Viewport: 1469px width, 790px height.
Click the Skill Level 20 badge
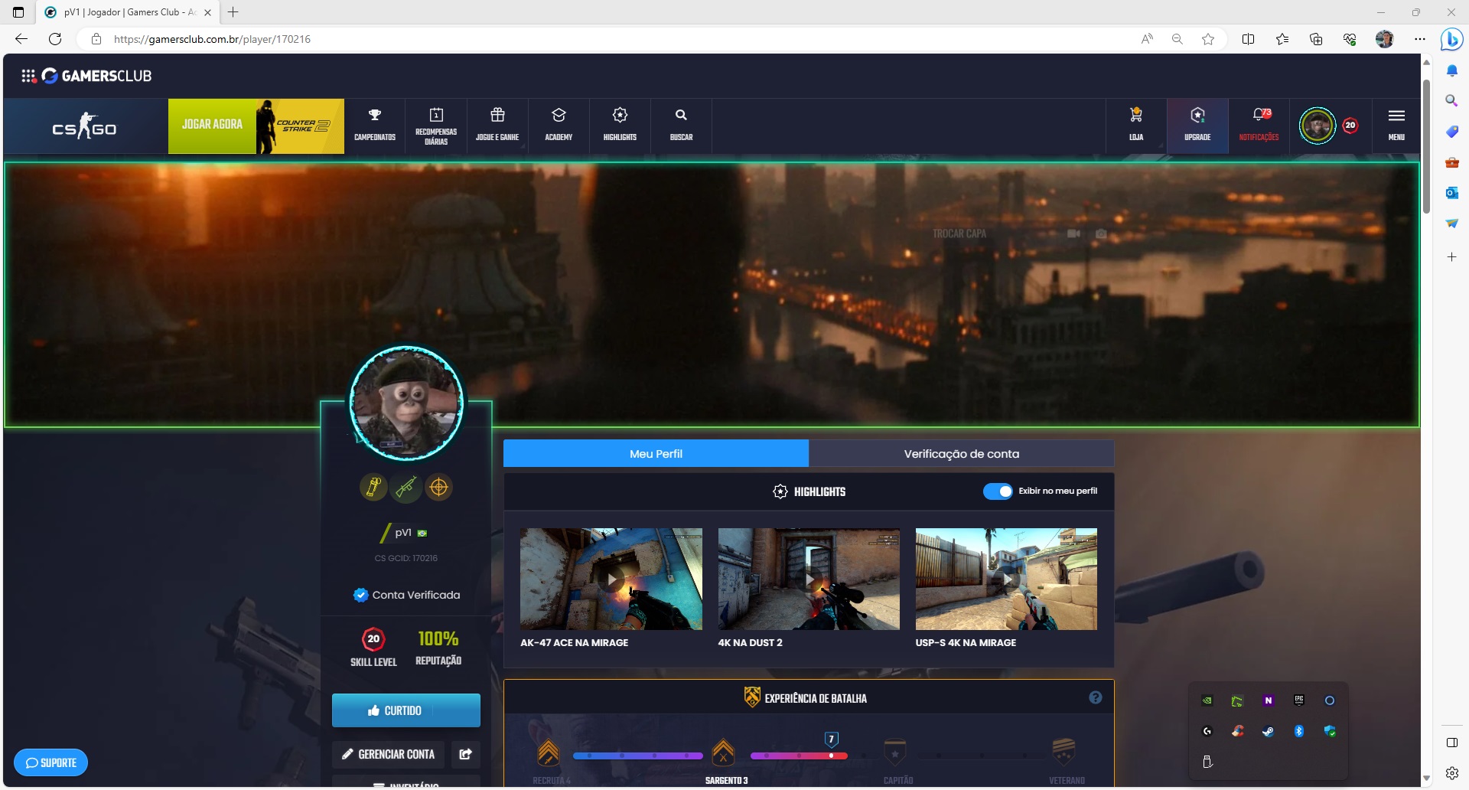click(x=373, y=638)
